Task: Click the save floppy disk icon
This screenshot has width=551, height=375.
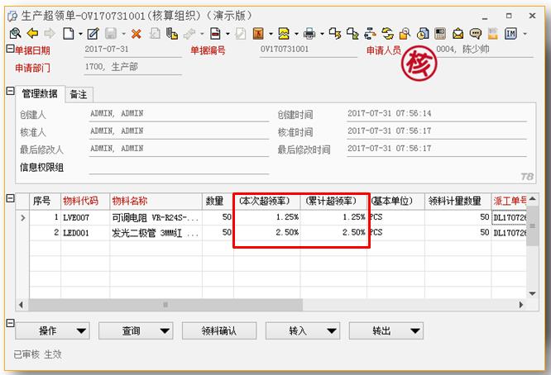Action: 111,34
